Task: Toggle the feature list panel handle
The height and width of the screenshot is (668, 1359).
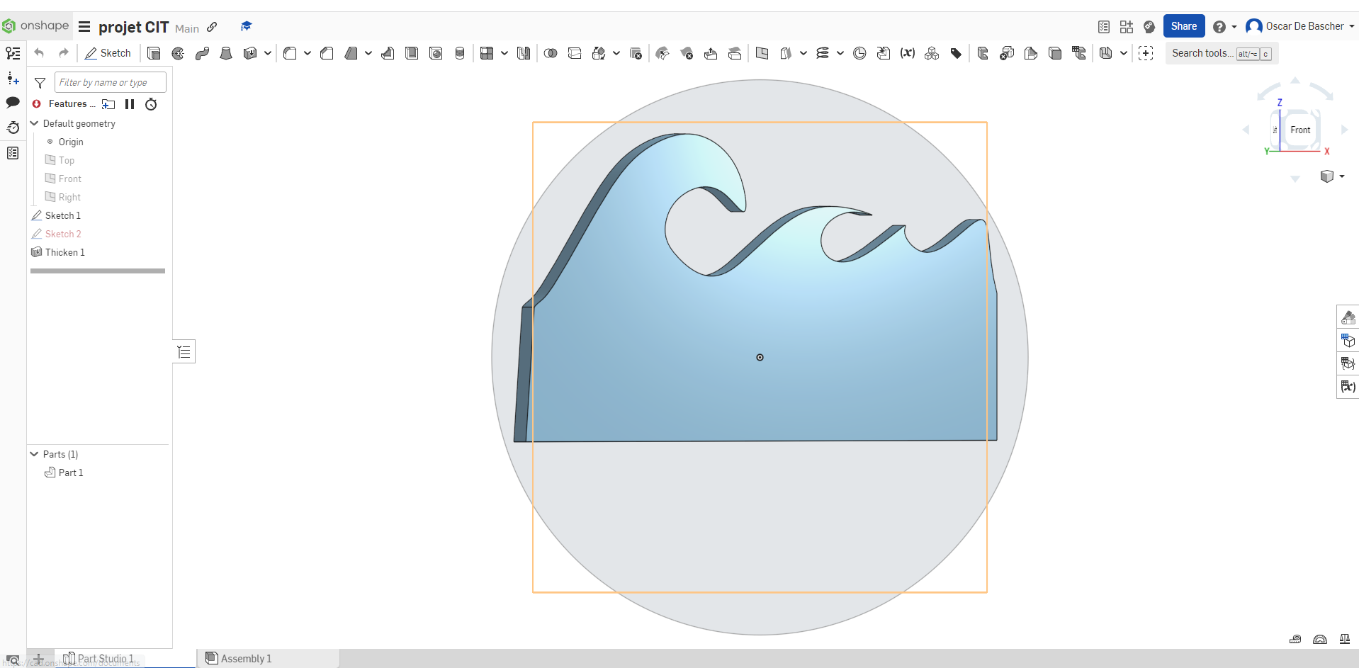Action: point(184,352)
